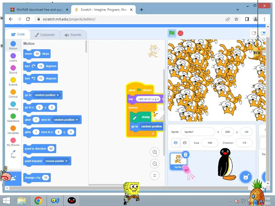Click the forever loop block

[x=133, y=108]
